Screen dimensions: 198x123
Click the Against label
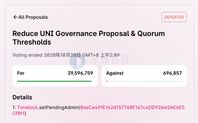115,73
